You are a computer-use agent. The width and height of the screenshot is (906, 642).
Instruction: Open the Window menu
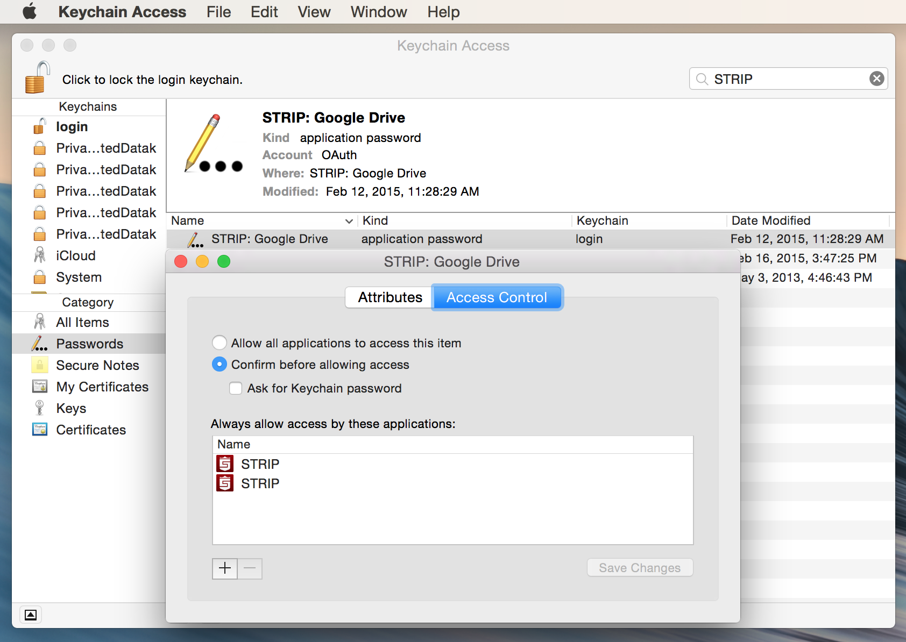(379, 12)
